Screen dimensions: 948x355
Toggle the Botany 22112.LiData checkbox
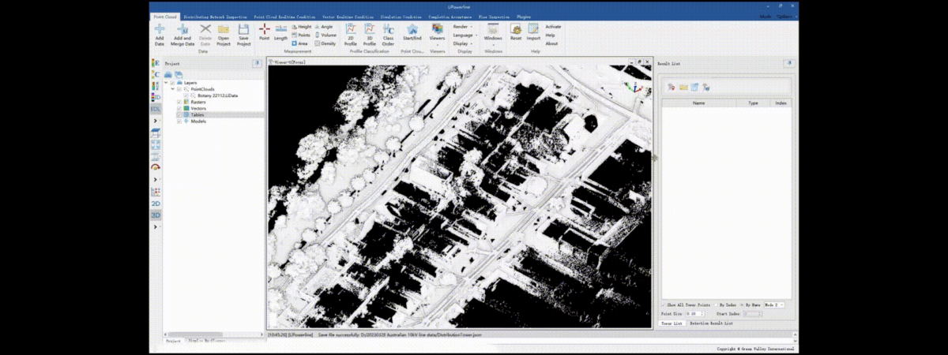click(x=186, y=95)
